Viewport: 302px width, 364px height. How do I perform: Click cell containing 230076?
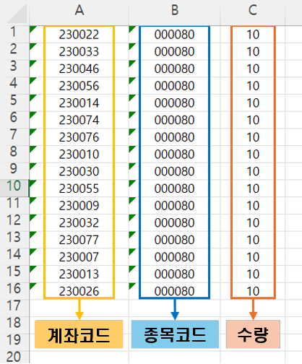(79, 137)
